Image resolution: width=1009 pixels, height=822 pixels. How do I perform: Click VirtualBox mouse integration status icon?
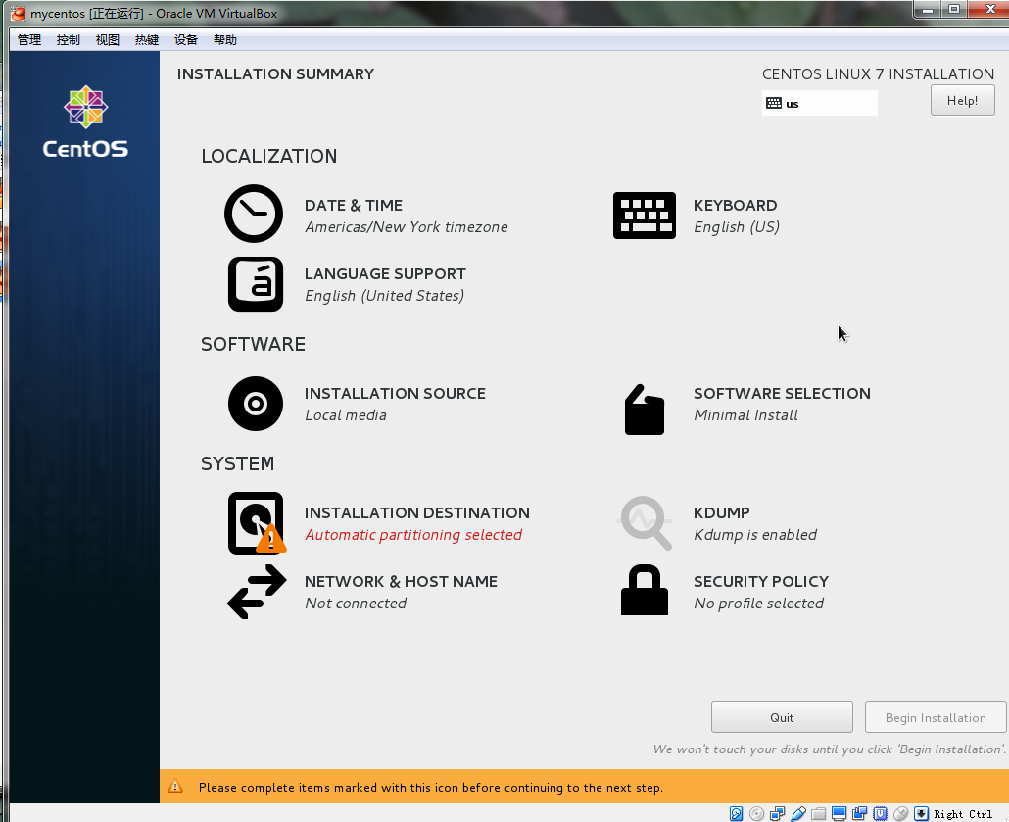pyautogui.click(x=901, y=813)
